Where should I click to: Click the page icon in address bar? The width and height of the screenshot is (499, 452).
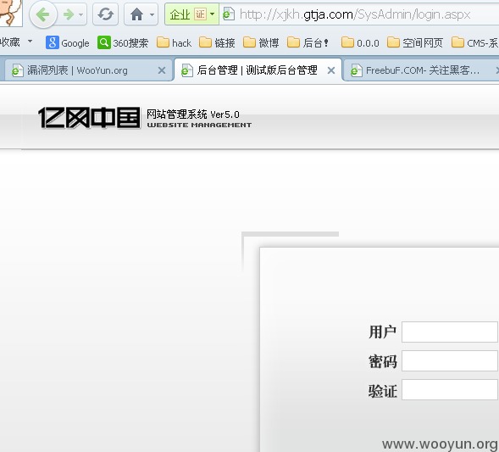pos(229,14)
